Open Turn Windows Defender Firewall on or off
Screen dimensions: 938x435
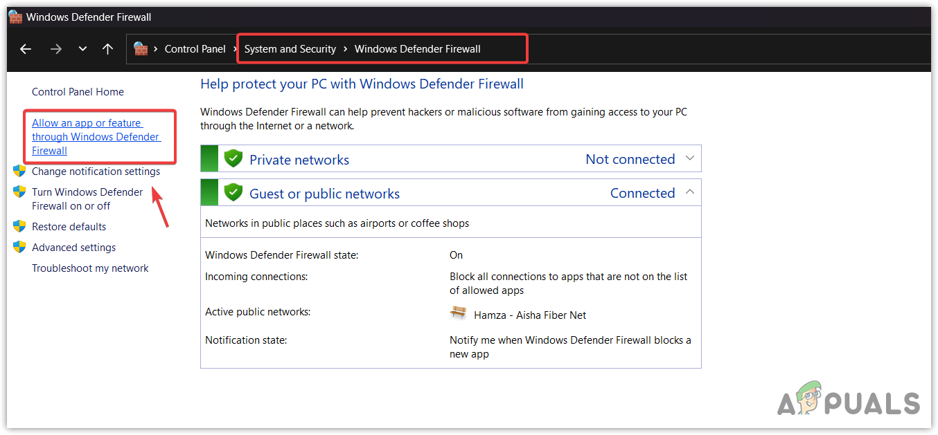click(x=87, y=199)
